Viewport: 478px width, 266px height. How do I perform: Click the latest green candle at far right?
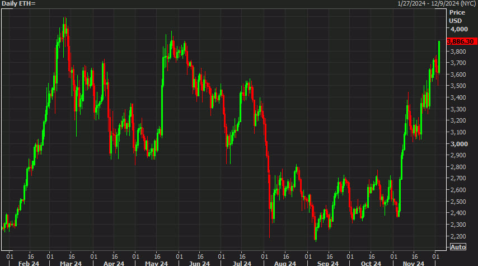[x=439, y=56]
